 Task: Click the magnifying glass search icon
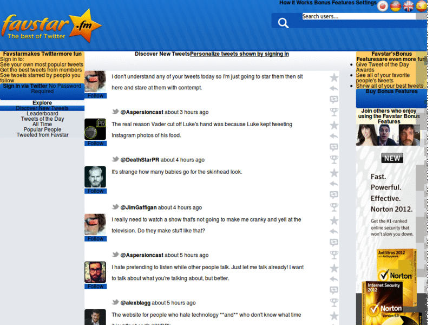click(283, 23)
